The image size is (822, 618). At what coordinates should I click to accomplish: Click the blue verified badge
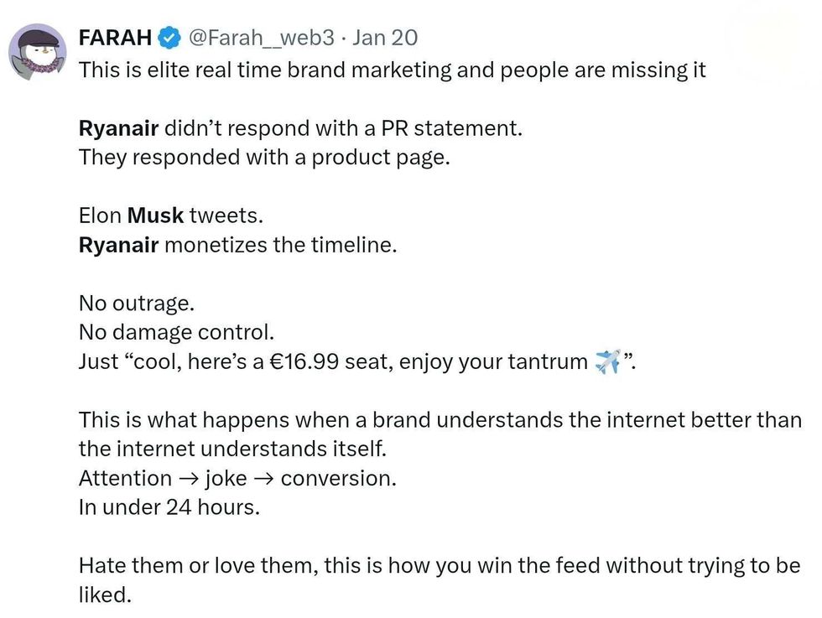[169, 39]
